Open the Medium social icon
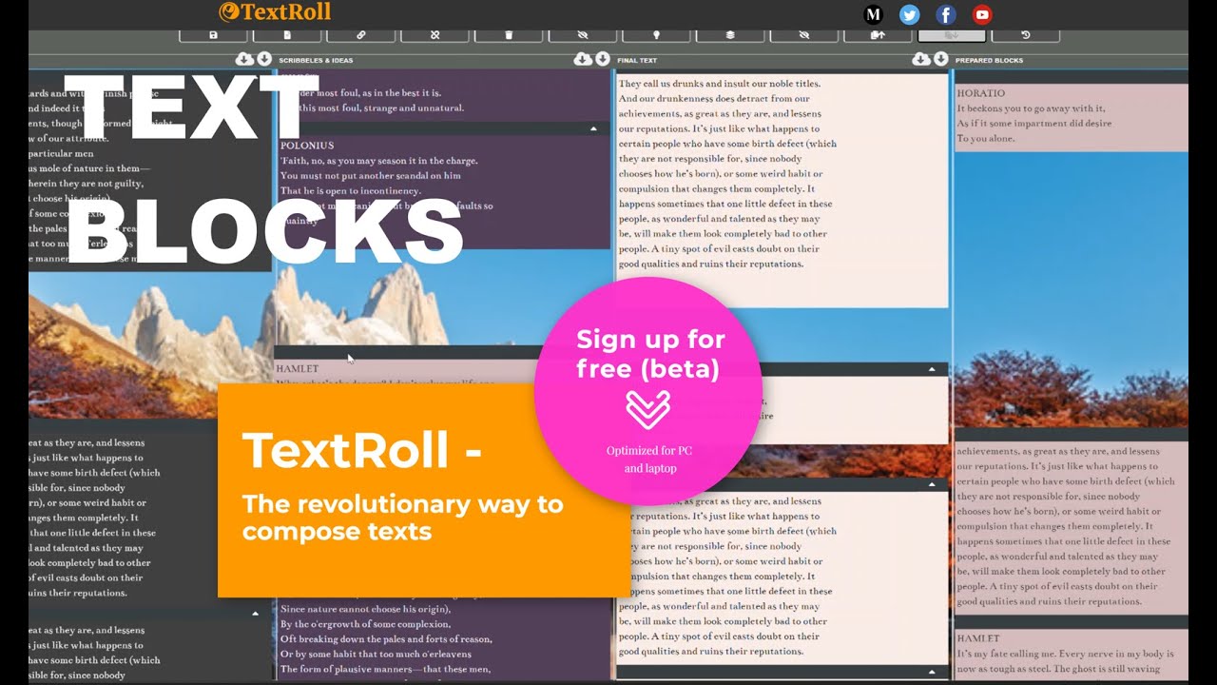 pyautogui.click(x=873, y=14)
